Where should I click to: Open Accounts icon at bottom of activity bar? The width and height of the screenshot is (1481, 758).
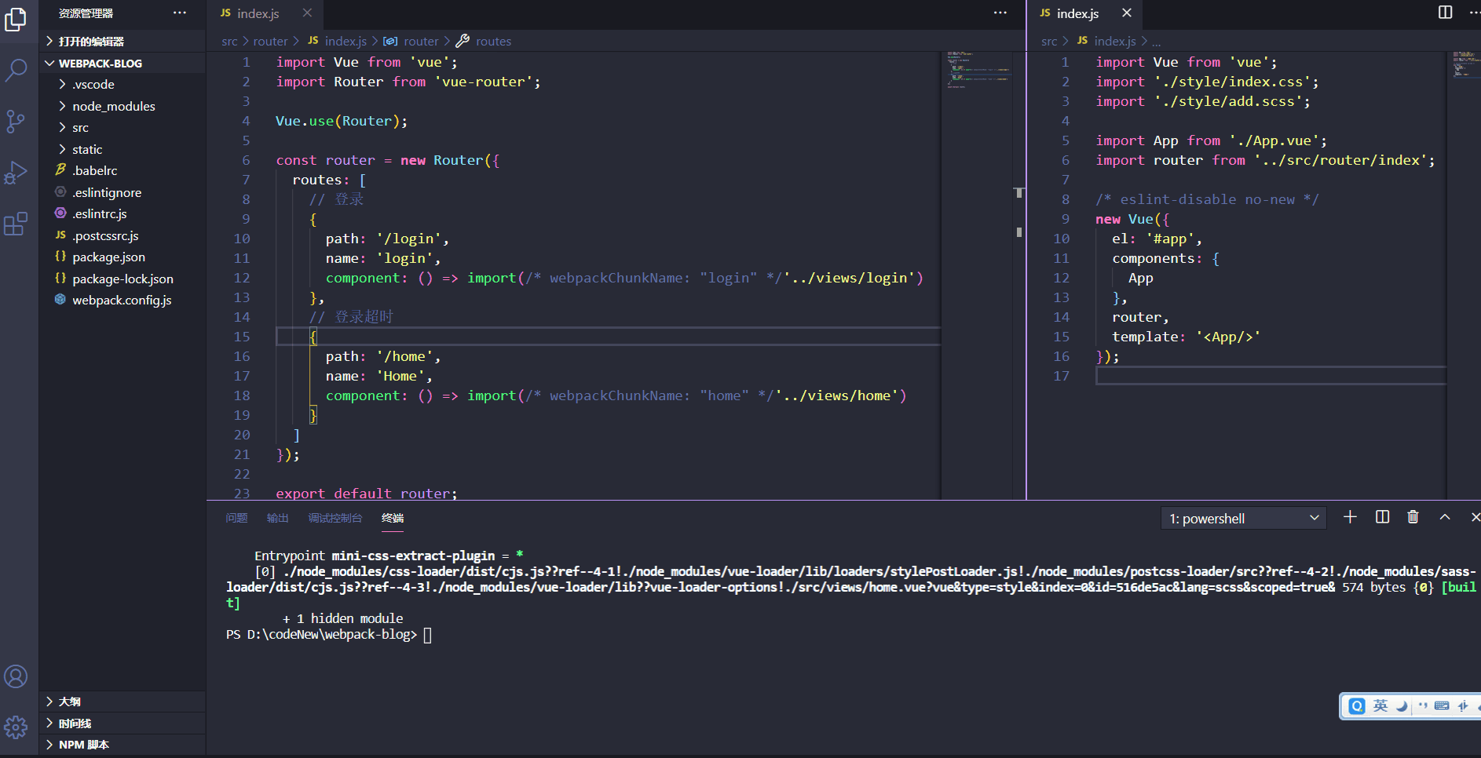click(16, 676)
